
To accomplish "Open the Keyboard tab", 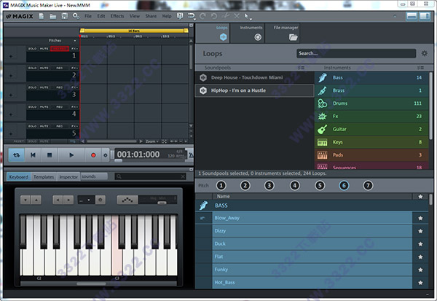I will (x=19, y=177).
